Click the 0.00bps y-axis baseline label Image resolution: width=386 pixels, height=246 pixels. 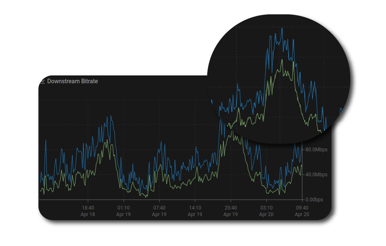click(314, 200)
